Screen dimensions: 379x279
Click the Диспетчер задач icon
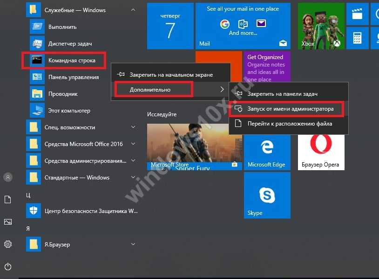(x=37, y=43)
